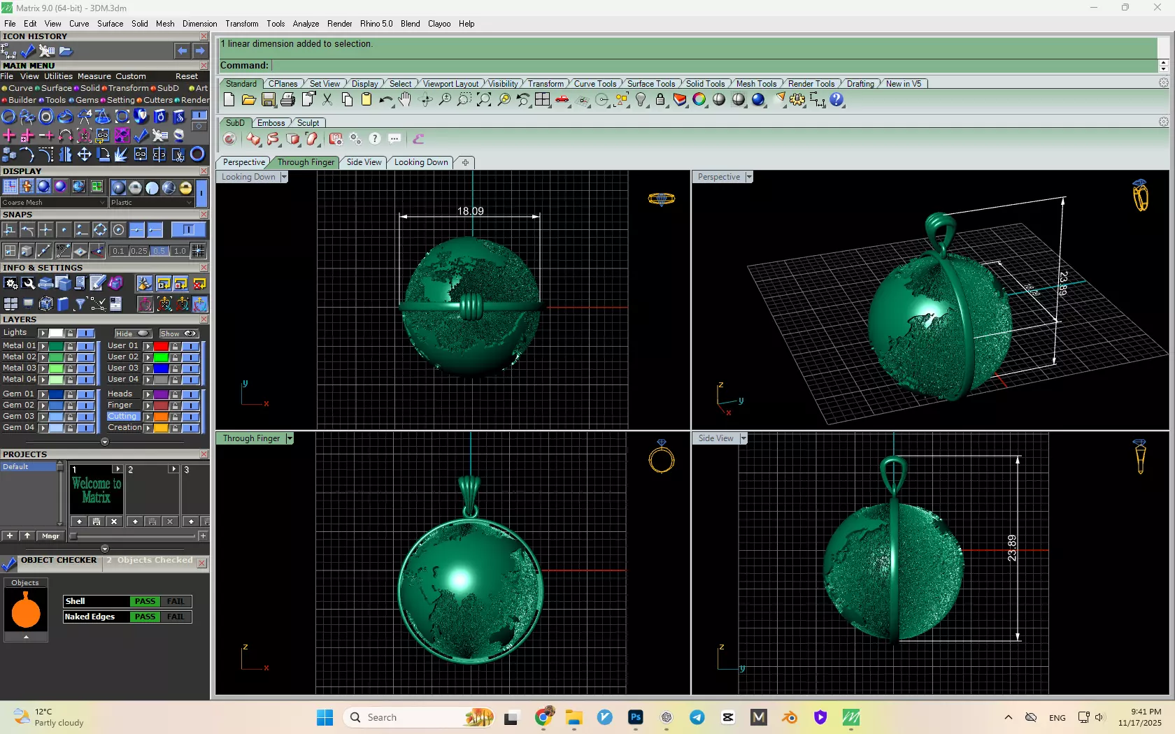The width and height of the screenshot is (1175, 734).
Task: Toggle the Snaps master on/off switch
Action: click(188, 229)
